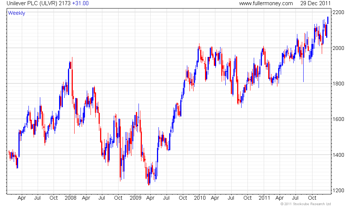
Task: Click the 2010 year marker on time axis
Action: point(200,198)
